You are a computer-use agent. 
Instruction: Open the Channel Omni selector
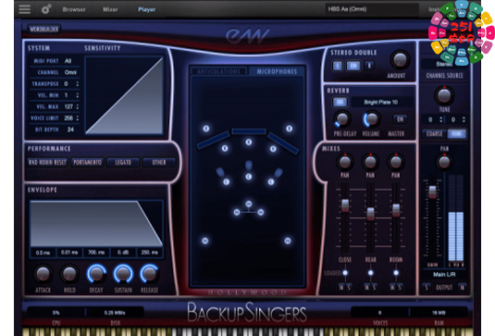(70, 72)
